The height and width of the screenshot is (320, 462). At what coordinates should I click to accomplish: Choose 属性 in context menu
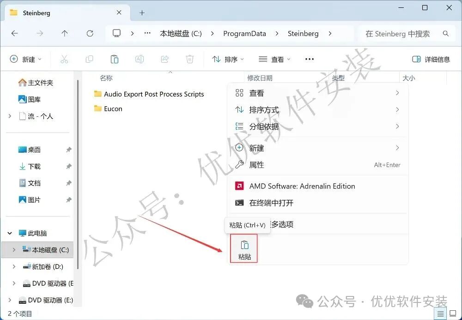click(317, 164)
